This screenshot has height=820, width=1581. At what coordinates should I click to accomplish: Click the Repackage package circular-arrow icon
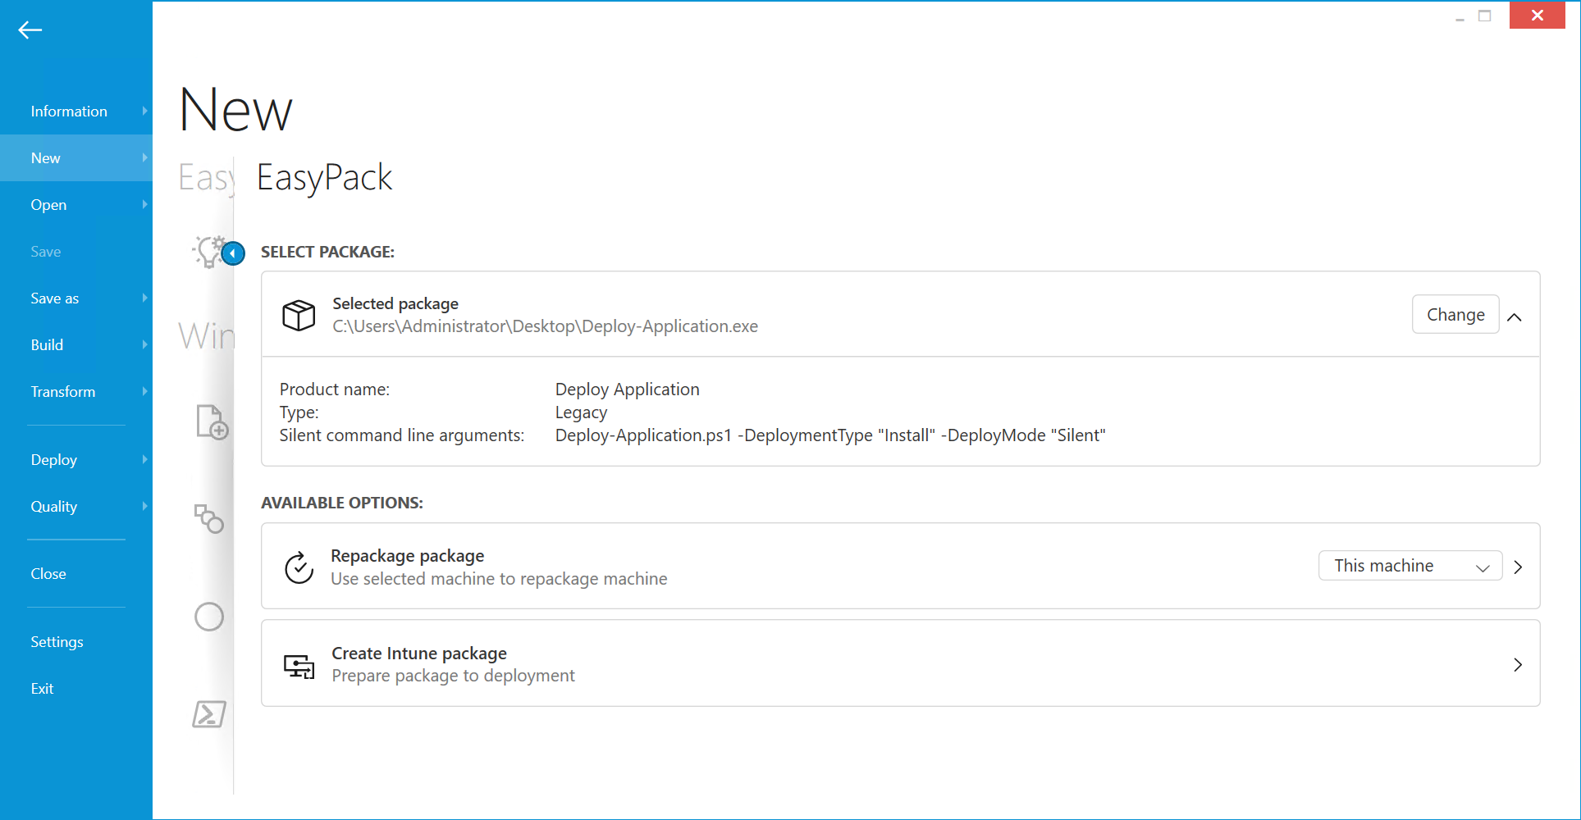(x=298, y=566)
